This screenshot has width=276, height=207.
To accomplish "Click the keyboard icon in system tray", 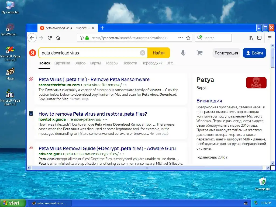I will tap(246, 203).
